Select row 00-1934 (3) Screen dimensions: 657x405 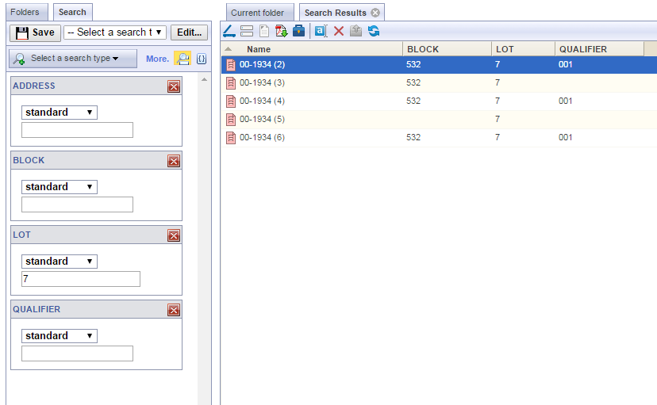pyautogui.click(x=439, y=83)
